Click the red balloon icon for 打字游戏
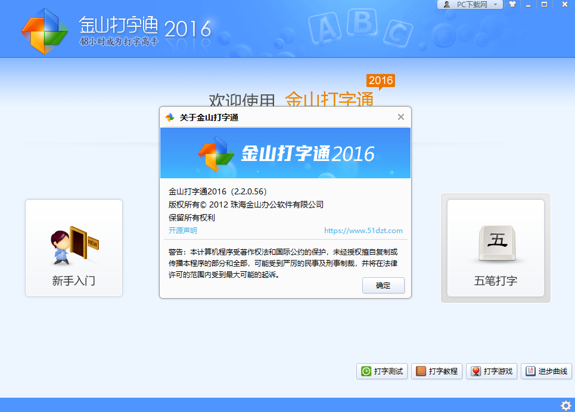 [475, 371]
